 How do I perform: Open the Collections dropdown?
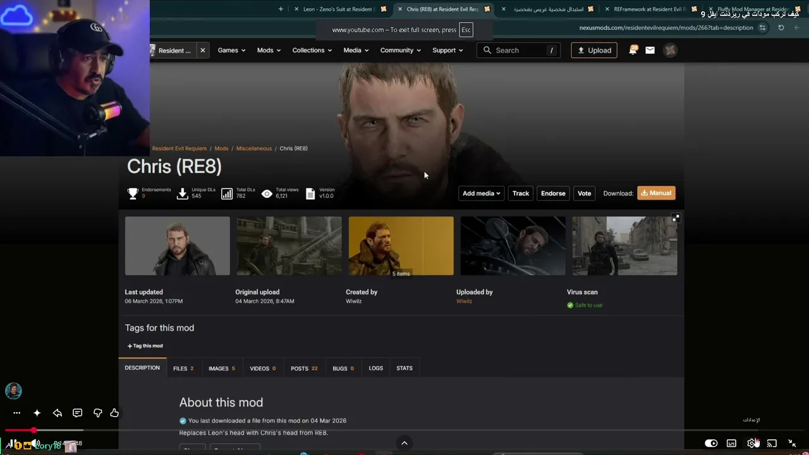click(312, 51)
